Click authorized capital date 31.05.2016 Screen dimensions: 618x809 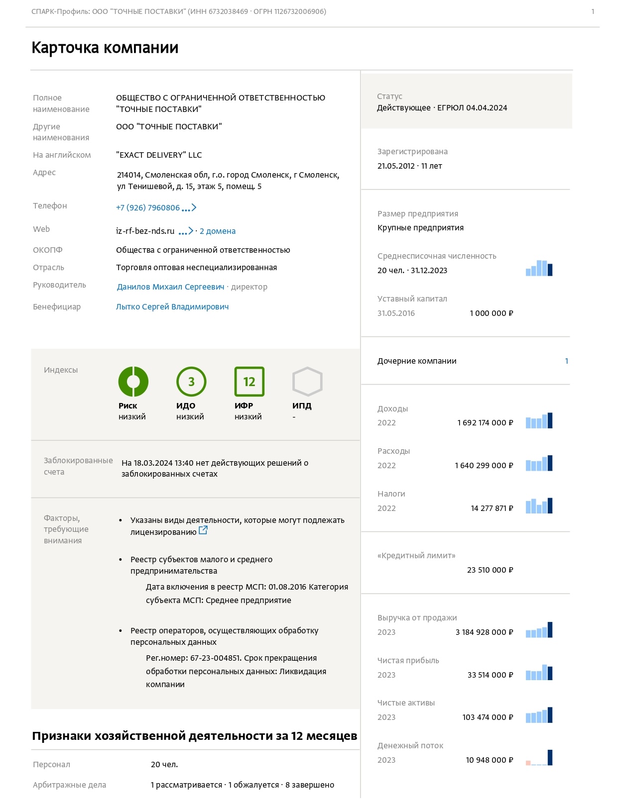pyautogui.click(x=396, y=313)
